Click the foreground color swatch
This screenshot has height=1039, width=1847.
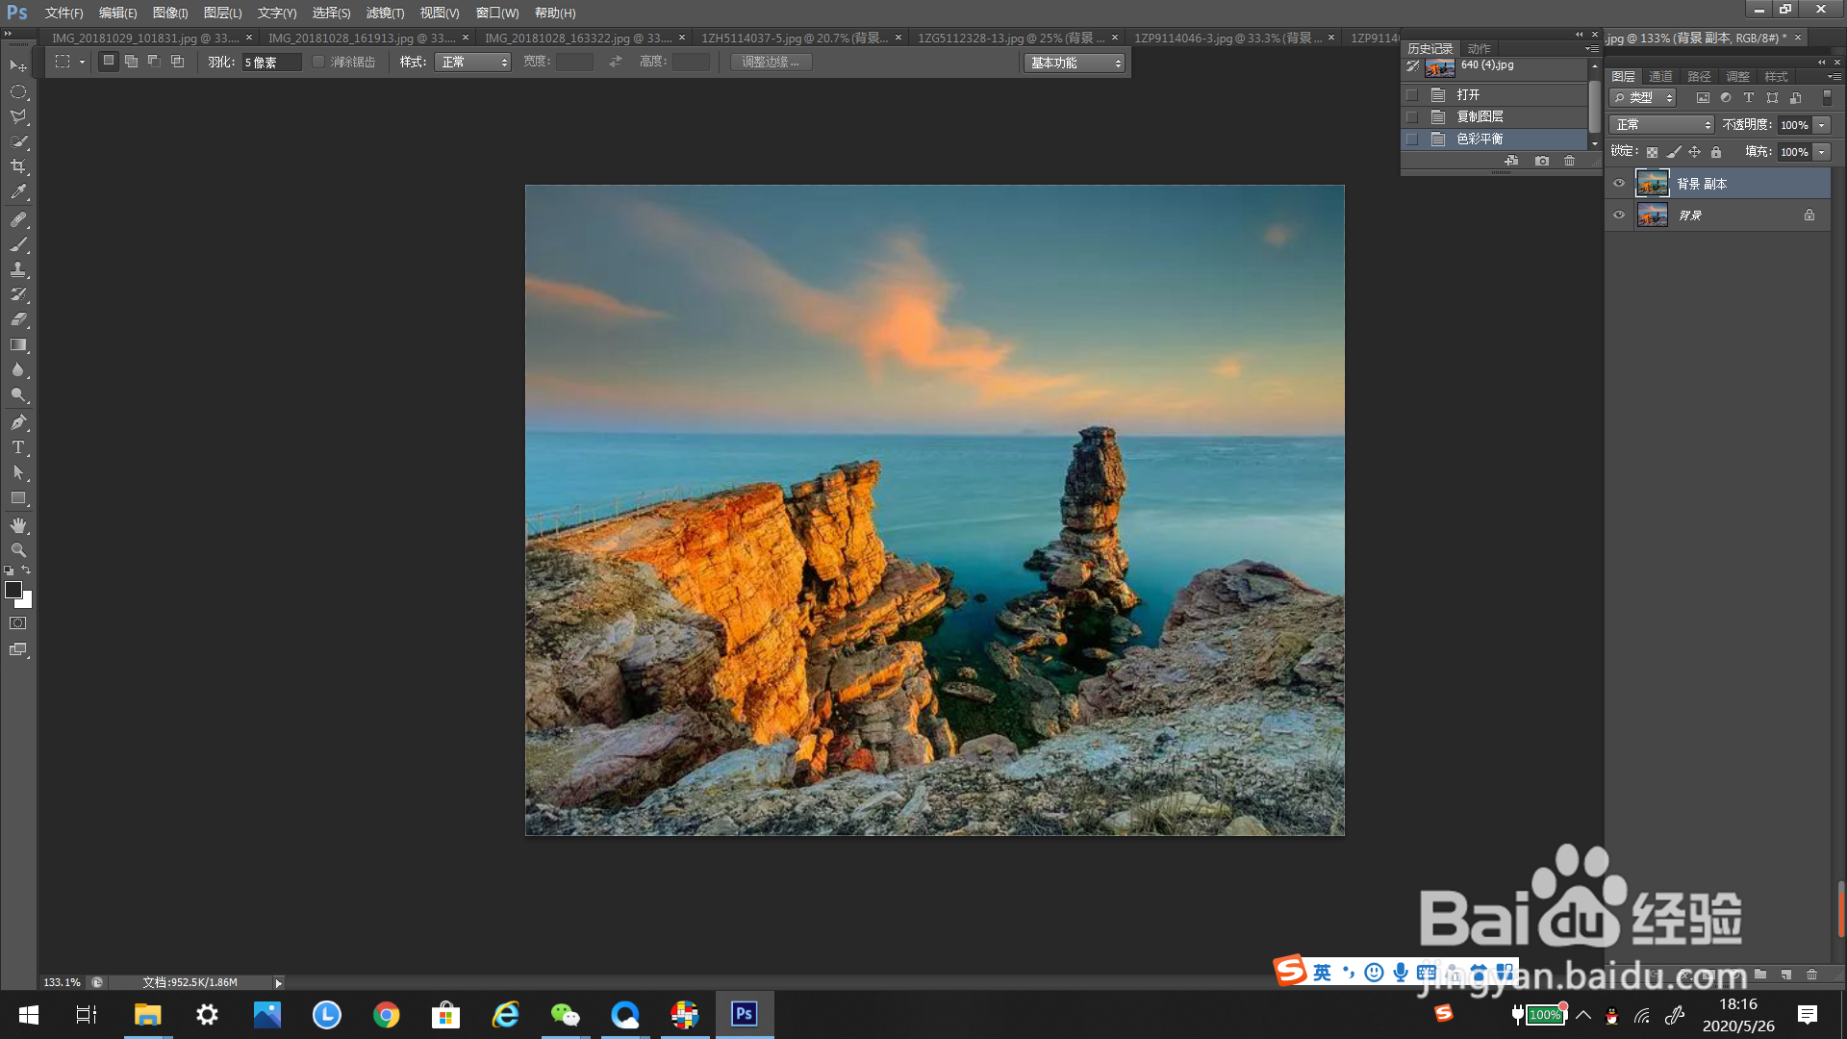click(13, 590)
